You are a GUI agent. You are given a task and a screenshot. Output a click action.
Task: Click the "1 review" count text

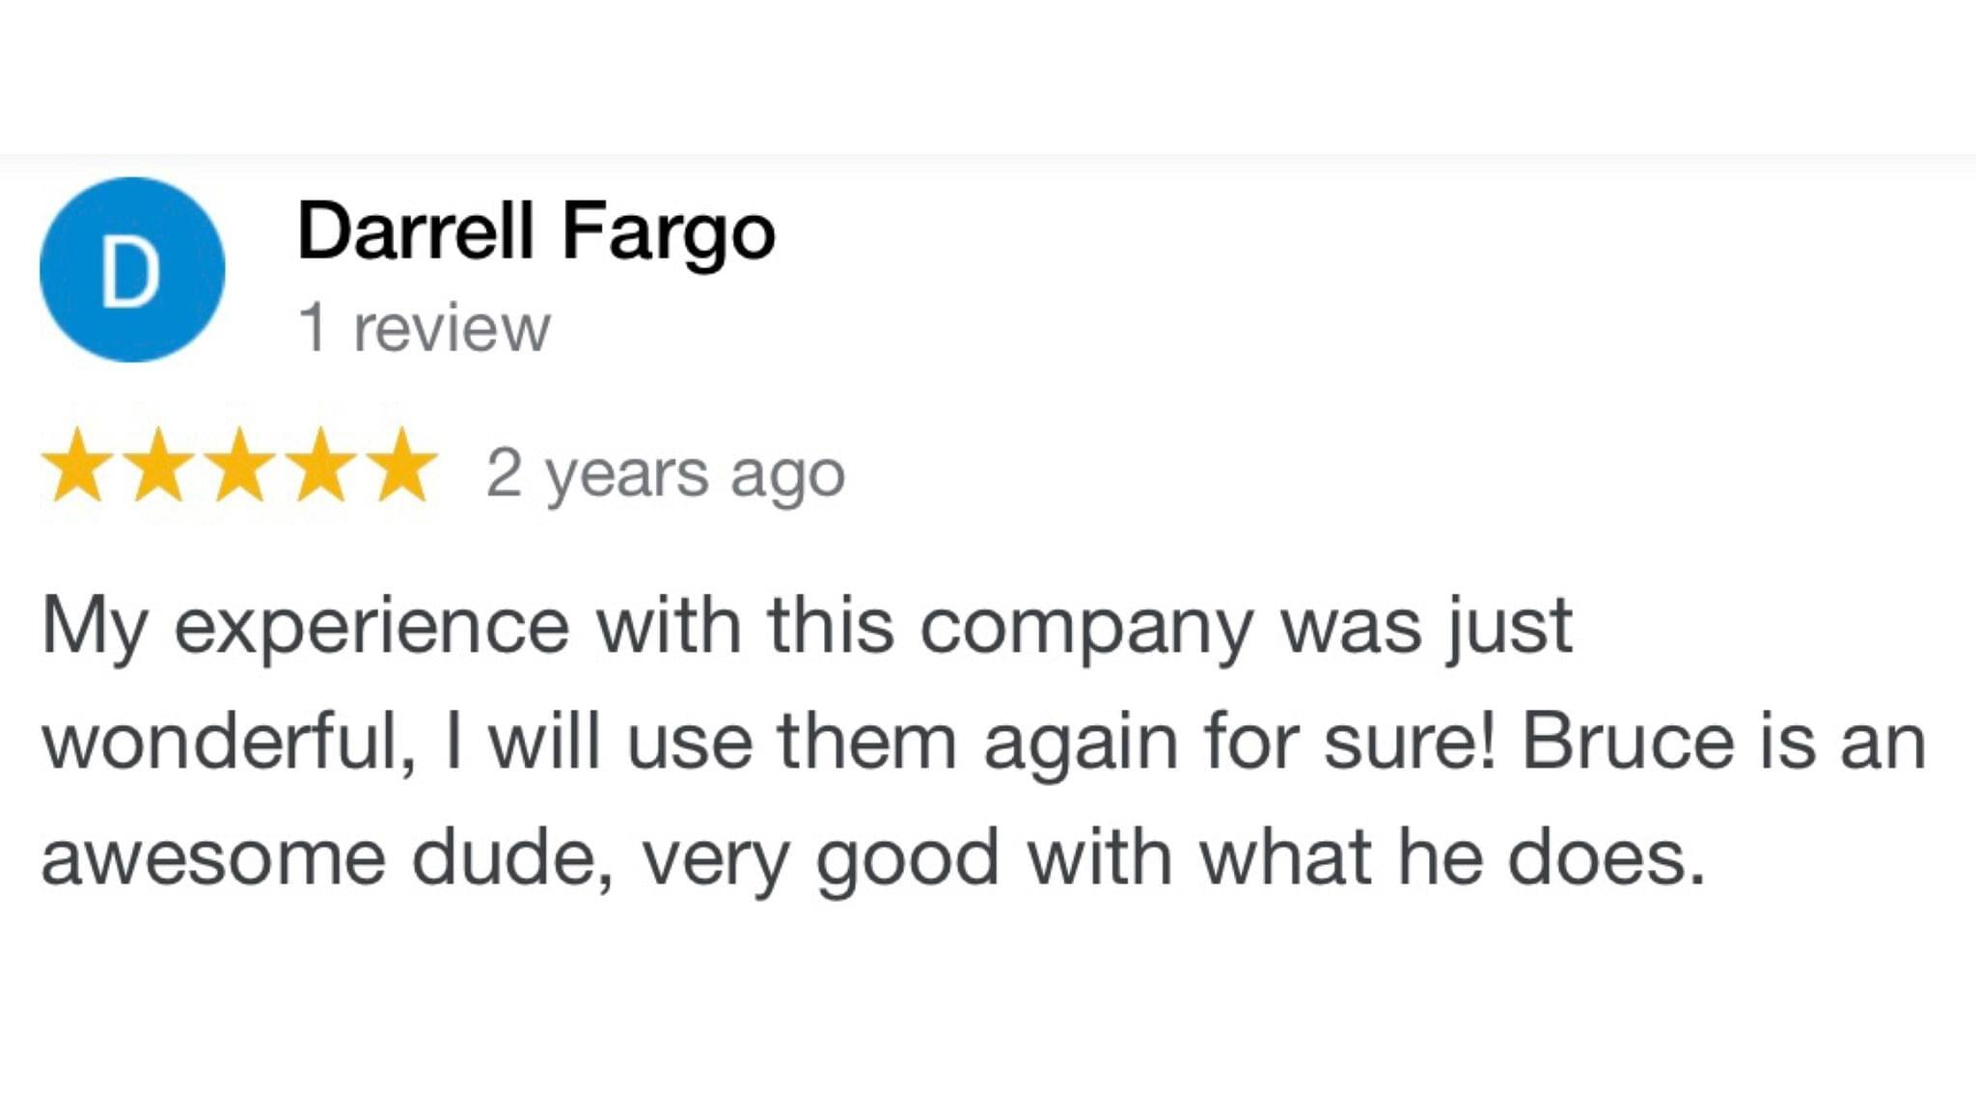click(x=424, y=328)
